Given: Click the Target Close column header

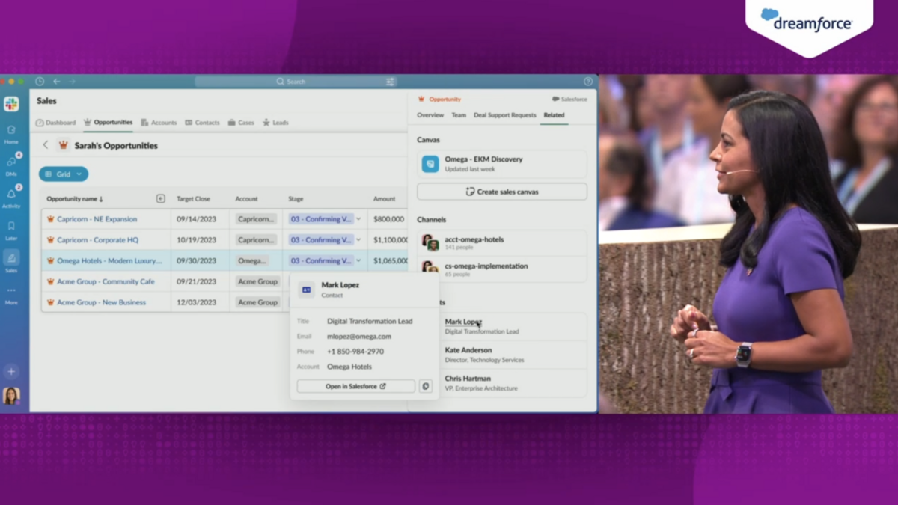Looking at the screenshot, I should (193, 199).
